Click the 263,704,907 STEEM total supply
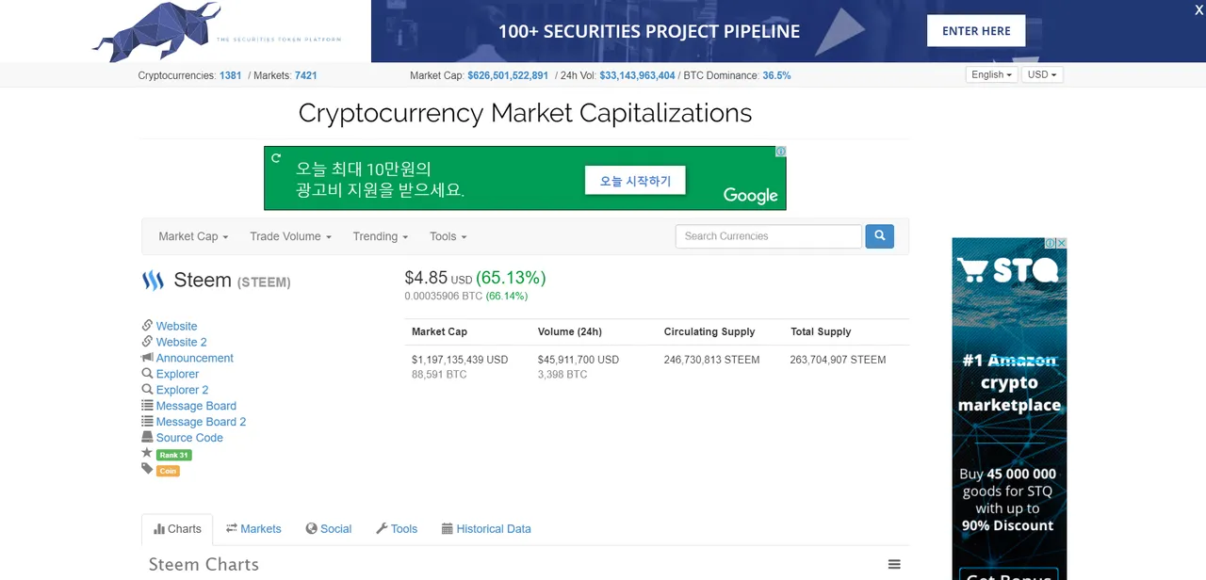The image size is (1206, 580). pos(838,360)
